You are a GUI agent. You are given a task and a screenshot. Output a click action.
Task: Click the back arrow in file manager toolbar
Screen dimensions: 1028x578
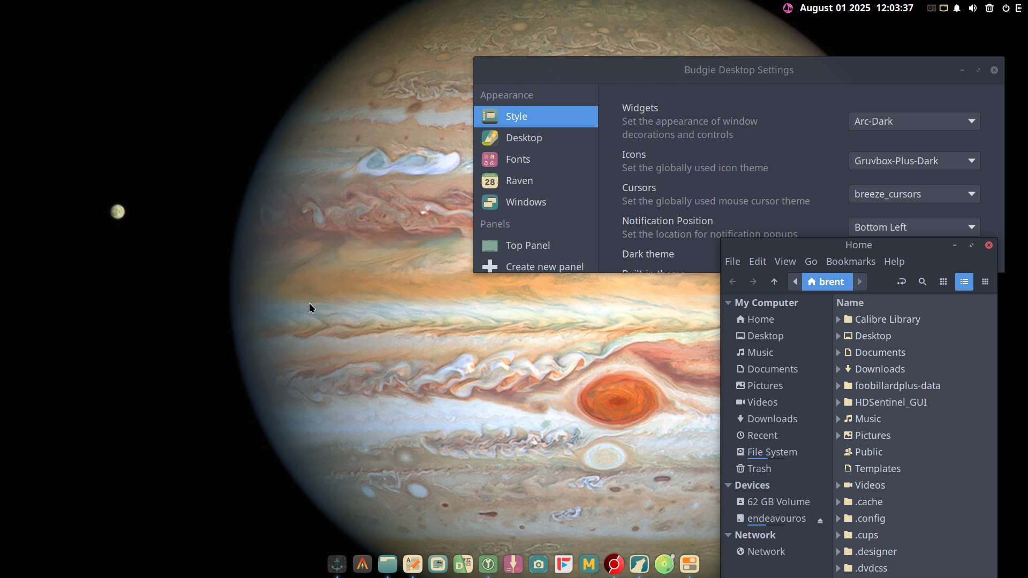coord(732,282)
